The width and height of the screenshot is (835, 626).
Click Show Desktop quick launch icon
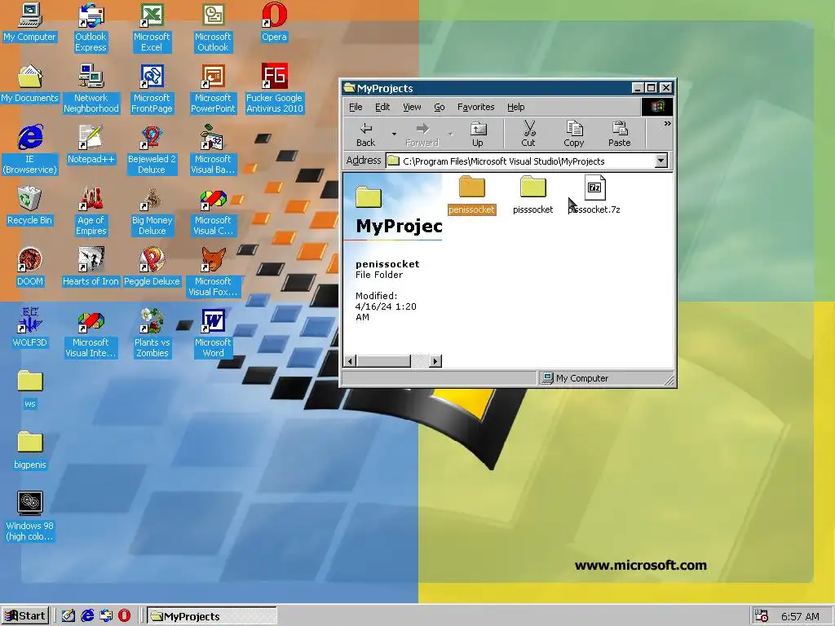tap(68, 616)
